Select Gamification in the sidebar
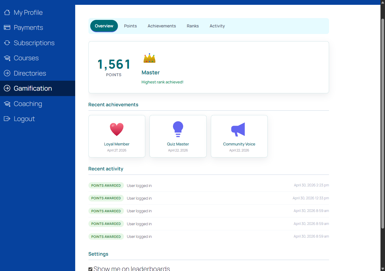This screenshot has width=385, height=271. pyautogui.click(x=38, y=88)
